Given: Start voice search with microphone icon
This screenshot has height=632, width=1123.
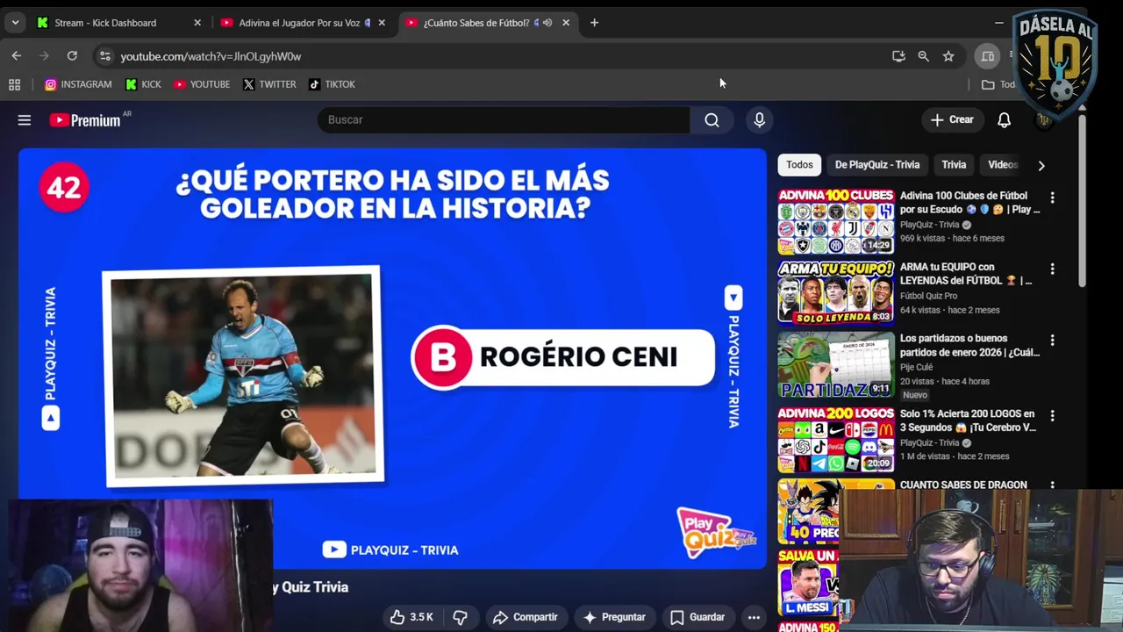Looking at the screenshot, I should click(760, 120).
